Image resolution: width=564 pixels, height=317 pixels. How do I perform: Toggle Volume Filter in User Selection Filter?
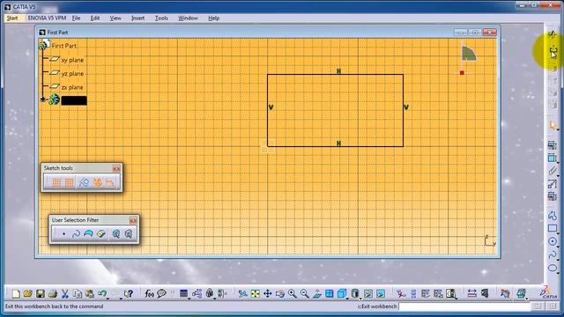click(101, 234)
